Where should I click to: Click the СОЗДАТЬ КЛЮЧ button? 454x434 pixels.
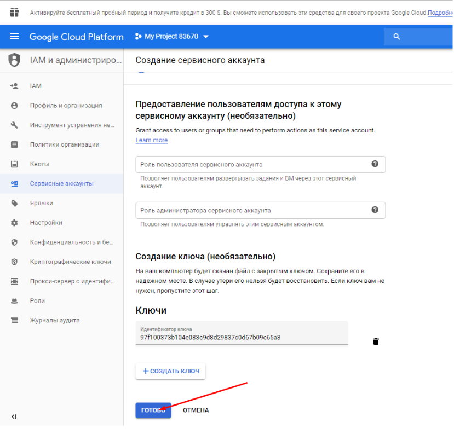click(170, 371)
